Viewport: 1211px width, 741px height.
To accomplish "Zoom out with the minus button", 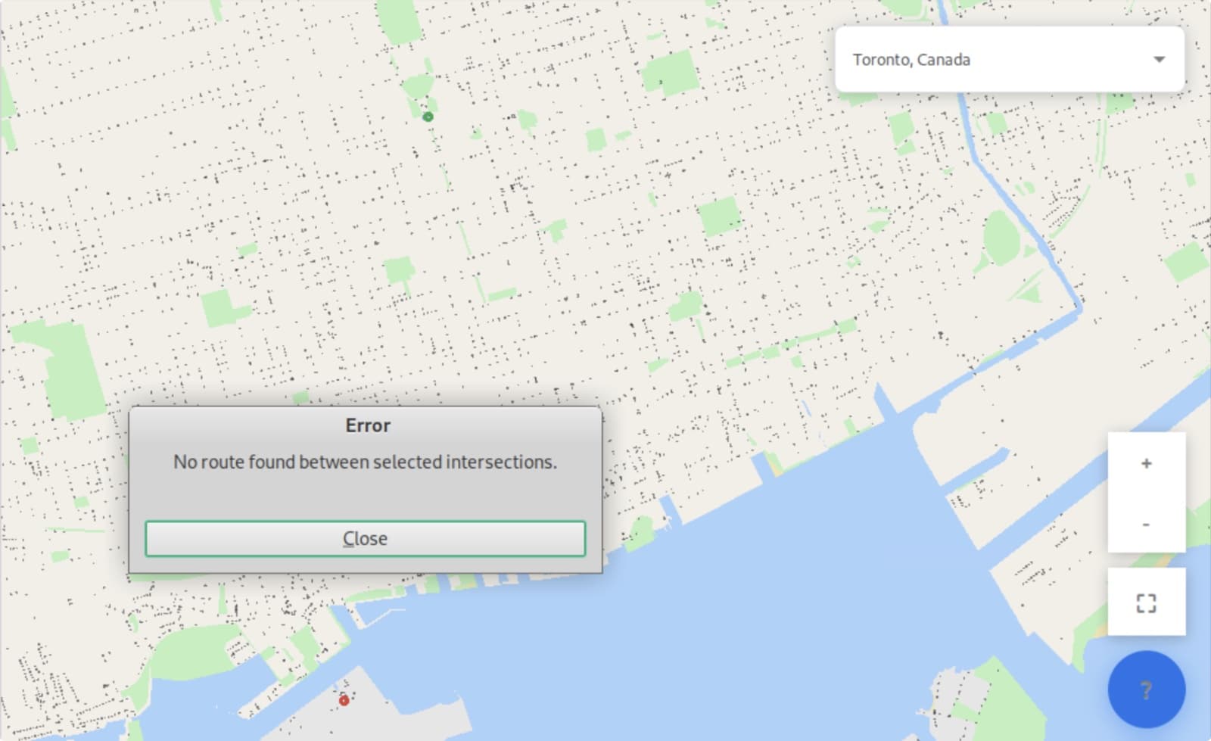I will pyautogui.click(x=1146, y=523).
